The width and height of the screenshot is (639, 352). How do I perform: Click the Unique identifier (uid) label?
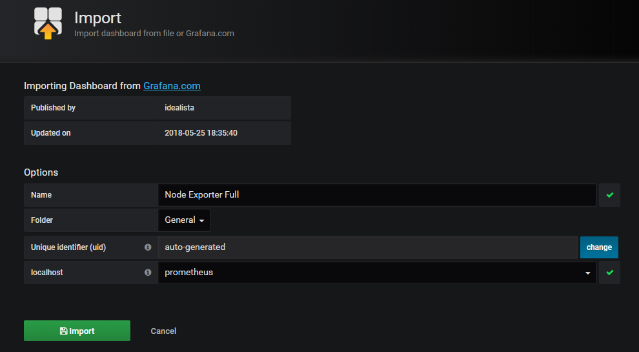pyautogui.click(x=68, y=247)
